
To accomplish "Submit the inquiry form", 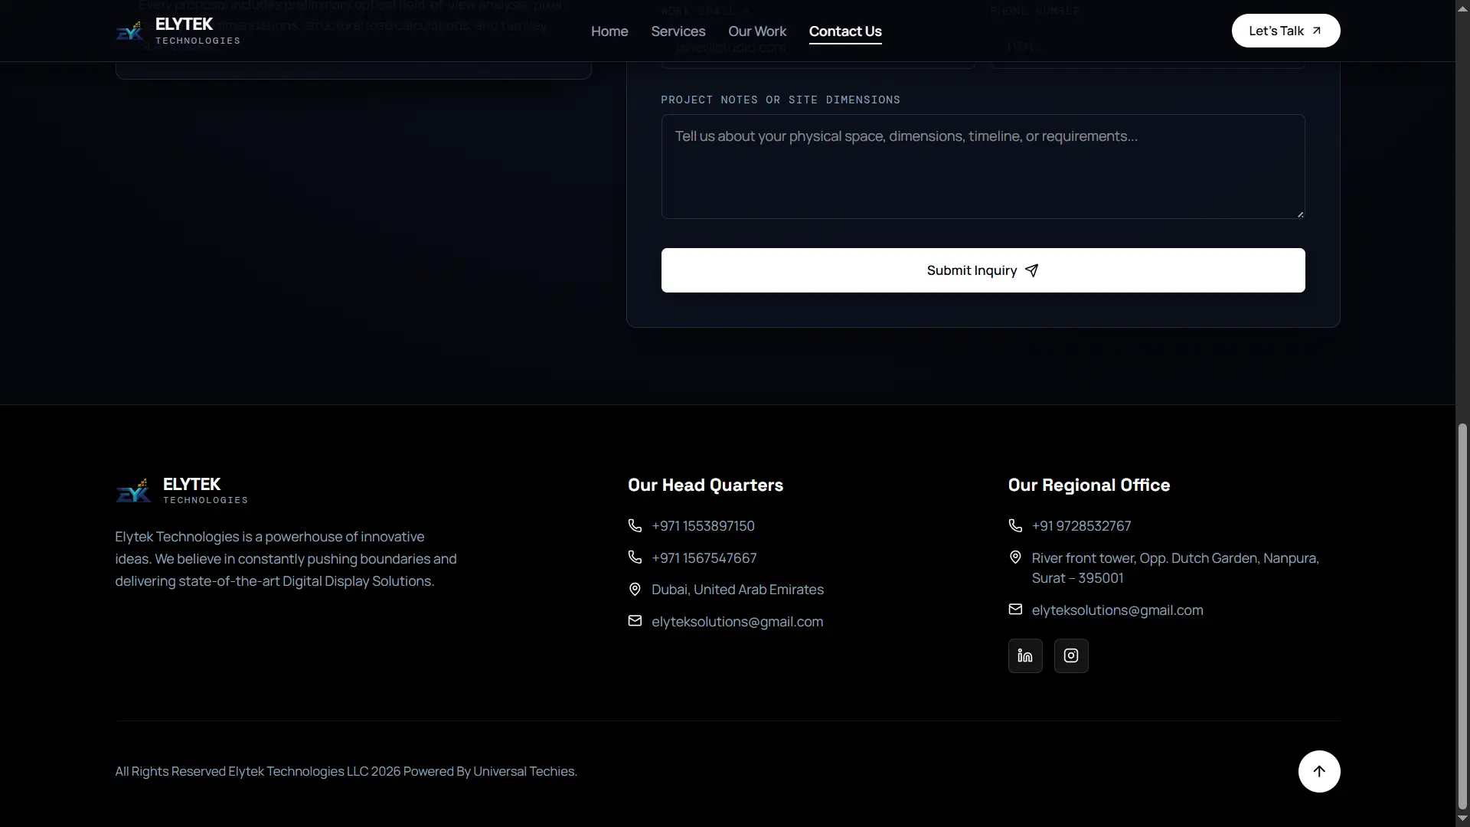I will point(983,270).
